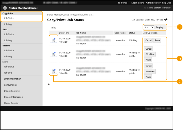The width and height of the screenshot is (183, 130).
Task: Cancel the job currently printing
Action: 148,40
